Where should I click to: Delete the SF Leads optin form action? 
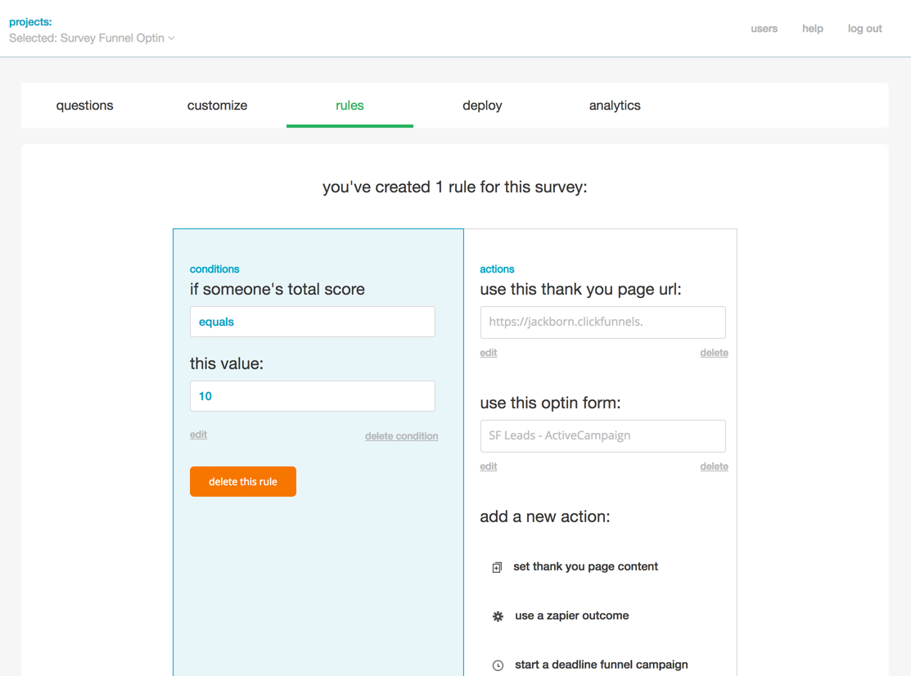click(x=714, y=466)
